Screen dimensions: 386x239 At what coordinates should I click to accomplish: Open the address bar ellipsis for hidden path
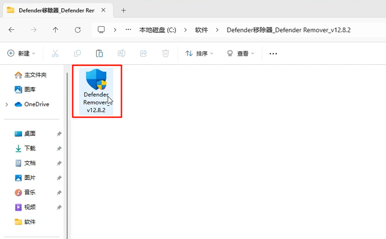tap(128, 30)
